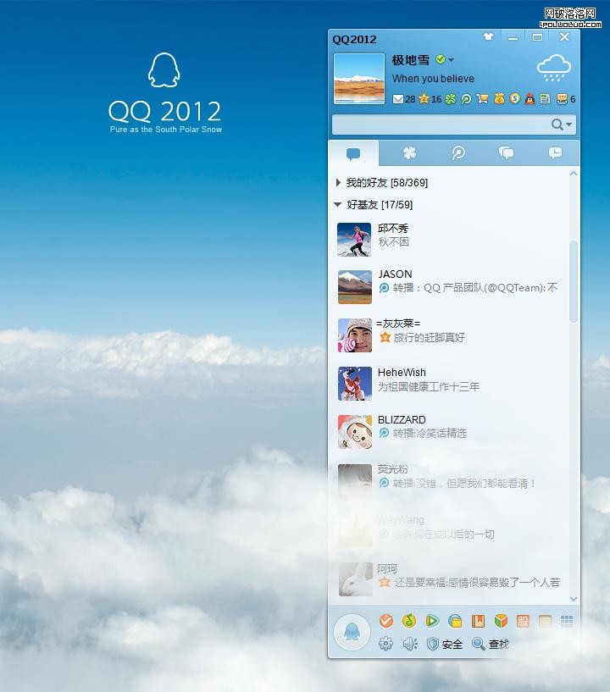Click the QQ penguin main menu button
The height and width of the screenshot is (692, 610).
point(351,632)
